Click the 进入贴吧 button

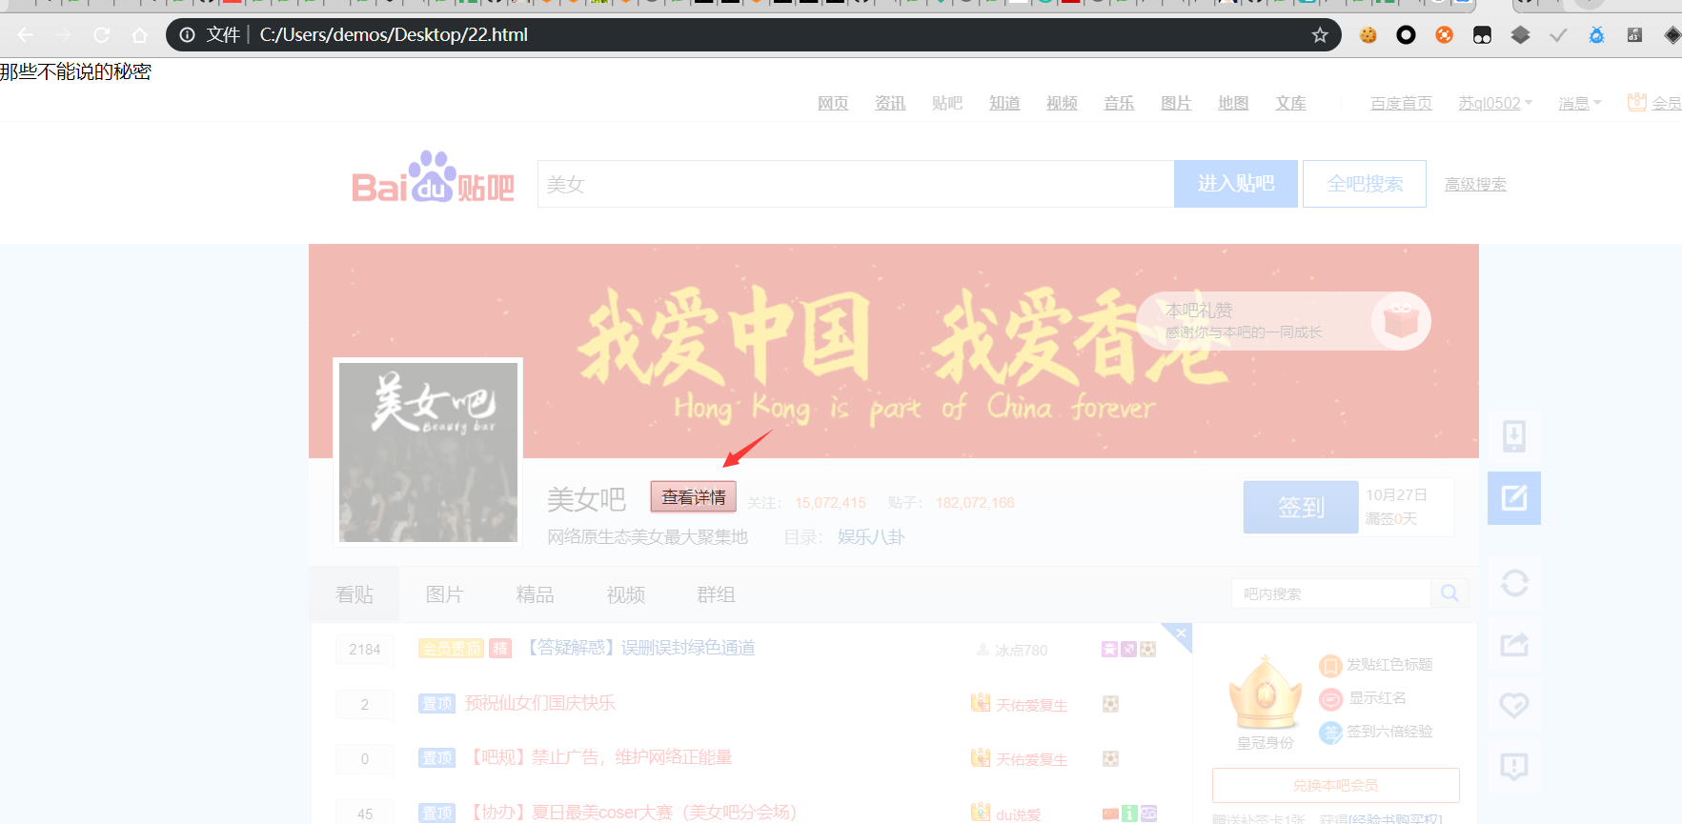point(1236,184)
